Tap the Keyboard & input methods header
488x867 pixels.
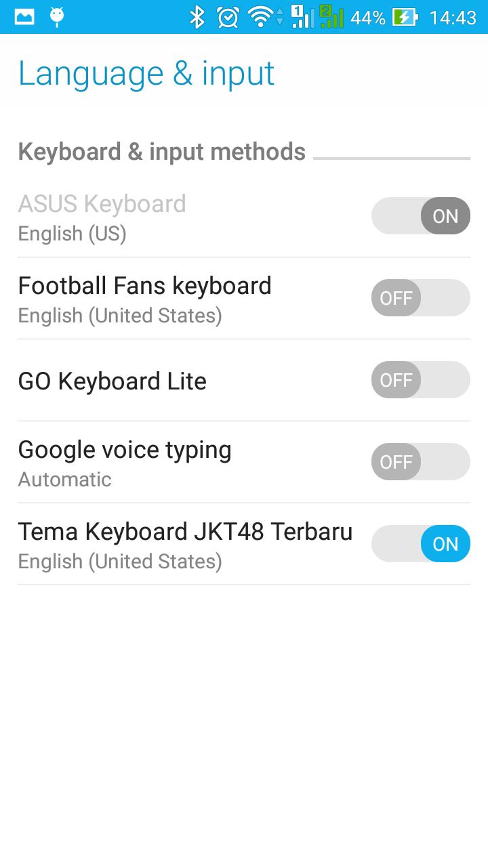[162, 152]
